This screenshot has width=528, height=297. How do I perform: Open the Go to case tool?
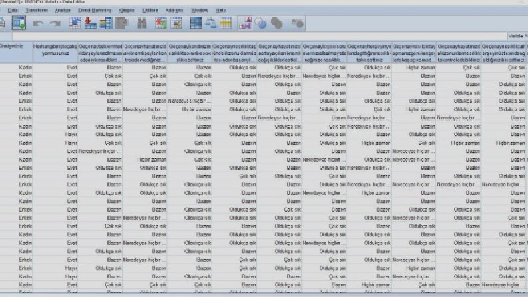click(75, 23)
